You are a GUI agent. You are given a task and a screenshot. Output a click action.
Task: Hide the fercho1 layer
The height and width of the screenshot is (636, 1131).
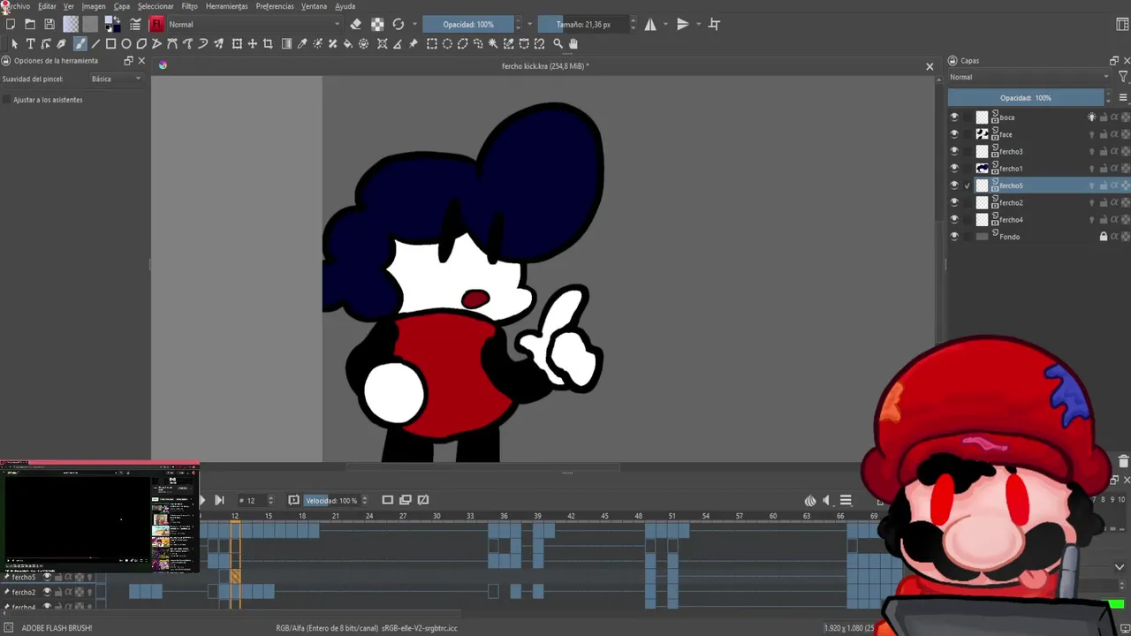(953, 169)
